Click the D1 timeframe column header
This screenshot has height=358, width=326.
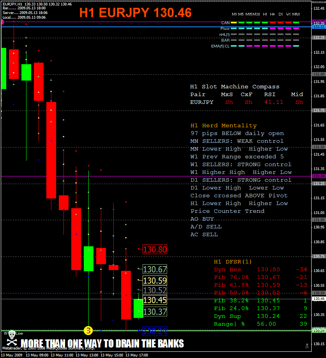(x=280, y=14)
